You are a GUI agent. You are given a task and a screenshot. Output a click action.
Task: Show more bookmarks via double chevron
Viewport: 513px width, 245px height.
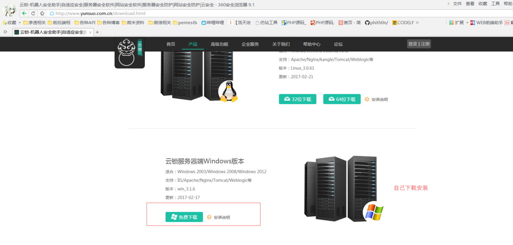click(417, 23)
